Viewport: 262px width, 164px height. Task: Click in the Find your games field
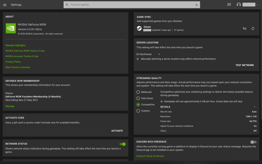click(x=131, y=5)
